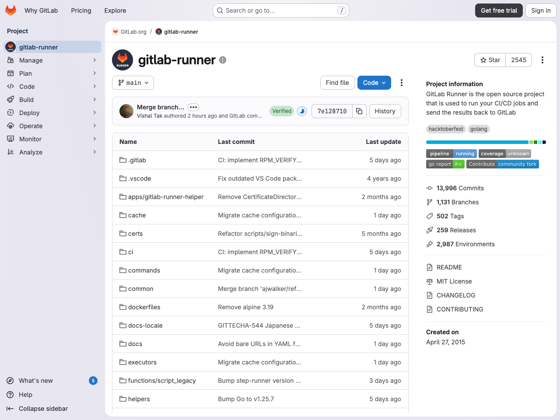Open the project kebab menu near the Star button
The width and height of the screenshot is (560, 420).
542,60
